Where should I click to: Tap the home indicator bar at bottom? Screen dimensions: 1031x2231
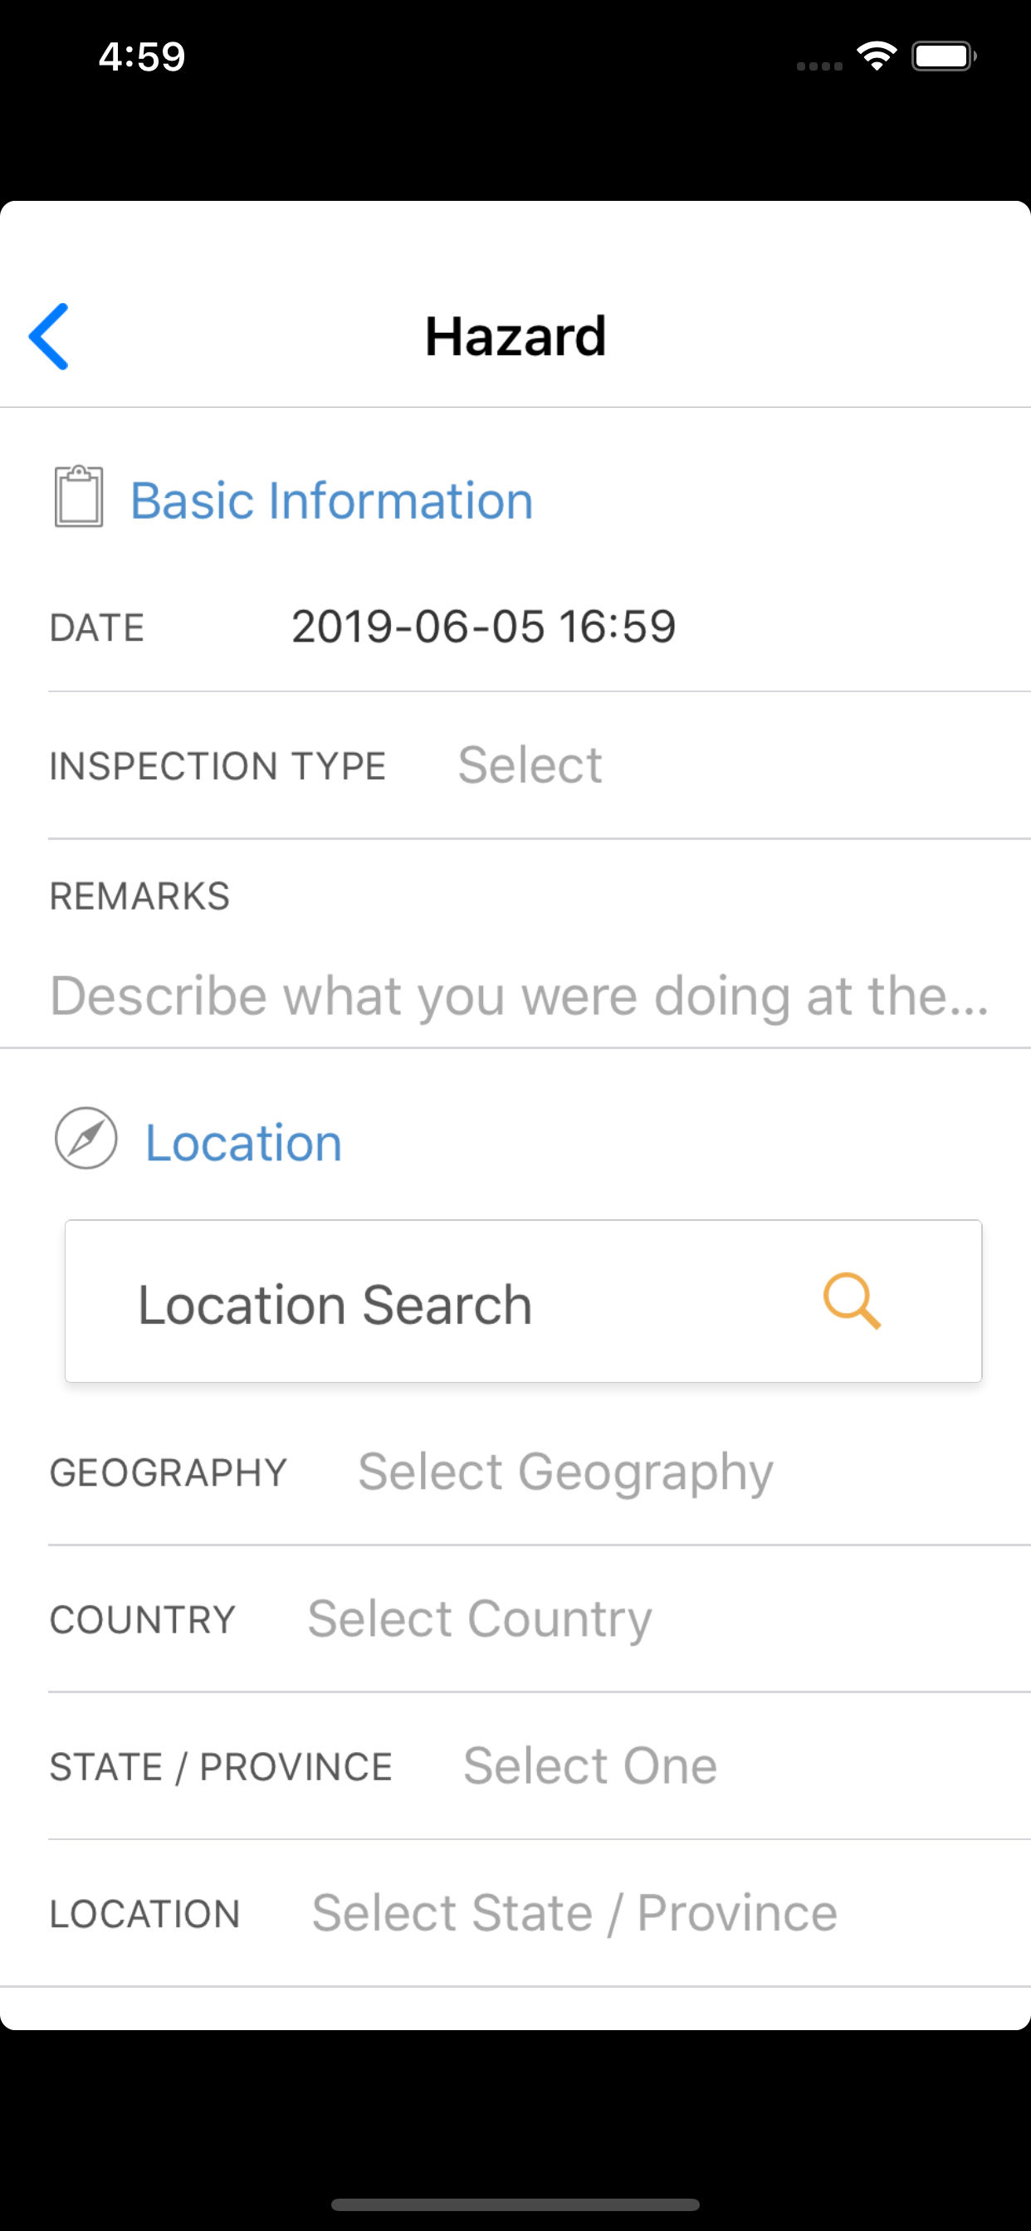coord(515,2204)
